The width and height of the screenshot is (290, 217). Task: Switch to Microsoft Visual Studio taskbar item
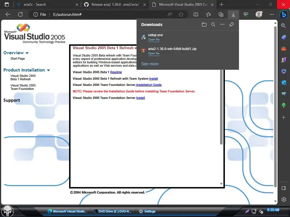67,211
